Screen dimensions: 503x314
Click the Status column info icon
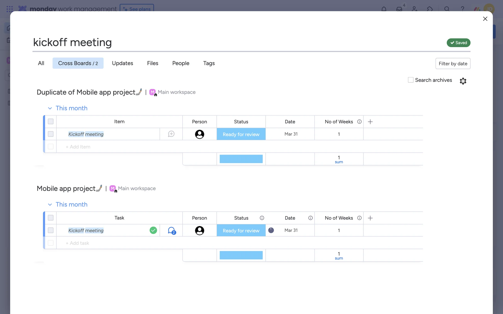[x=262, y=218]
